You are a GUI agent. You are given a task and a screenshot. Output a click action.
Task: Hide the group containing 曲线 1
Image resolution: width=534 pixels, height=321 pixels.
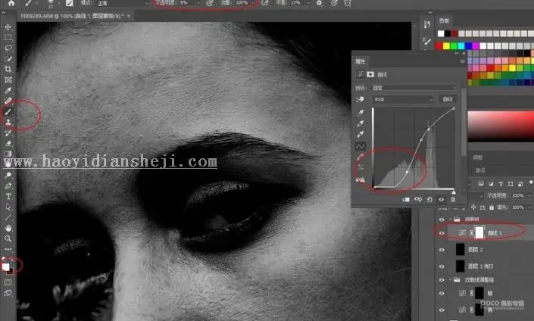point(442,220)
